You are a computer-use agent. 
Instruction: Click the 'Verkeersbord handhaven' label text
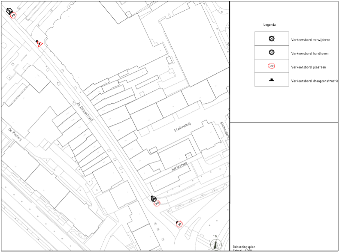tap(309, 53)
